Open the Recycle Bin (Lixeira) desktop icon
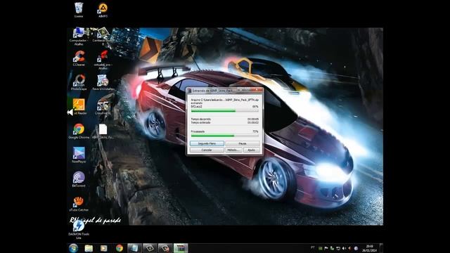Screen dimensions: 450x253 point(79,10)
